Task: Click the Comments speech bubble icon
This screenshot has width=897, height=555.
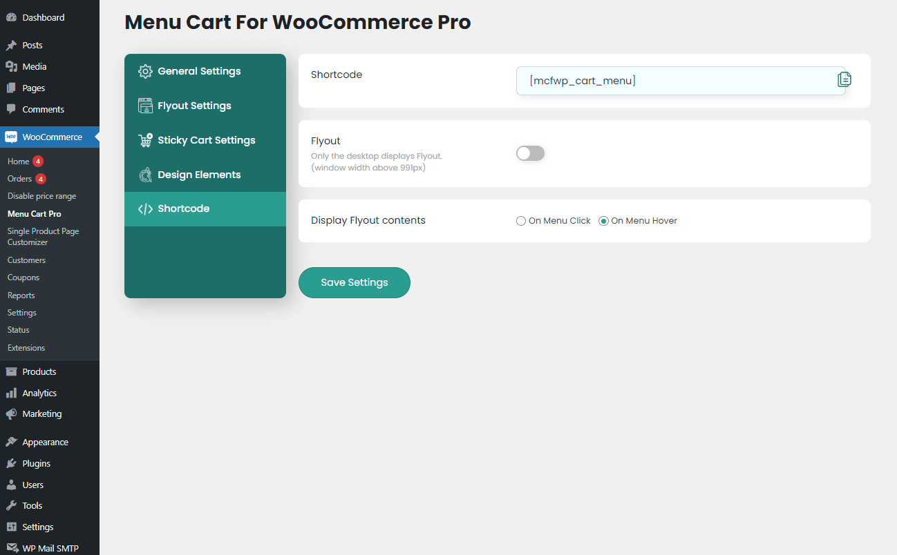Action: [x=11, y=109]
